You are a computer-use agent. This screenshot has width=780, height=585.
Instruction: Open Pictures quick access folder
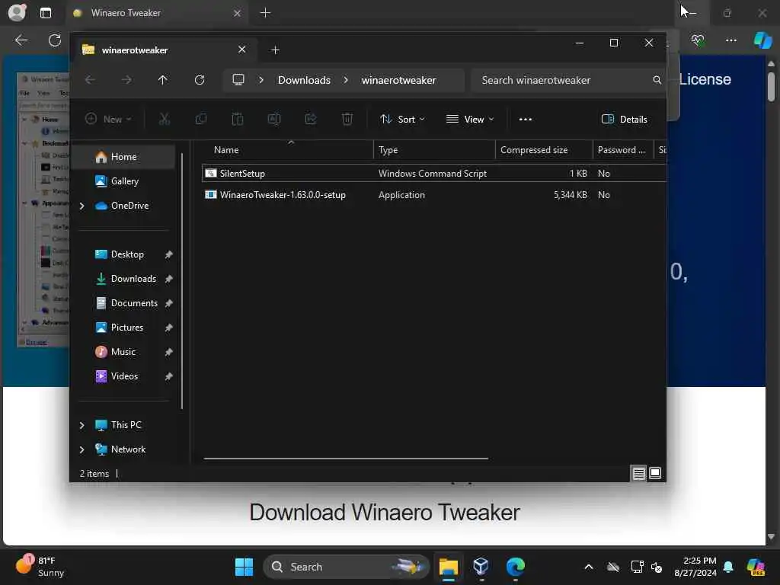coord(127,328)
